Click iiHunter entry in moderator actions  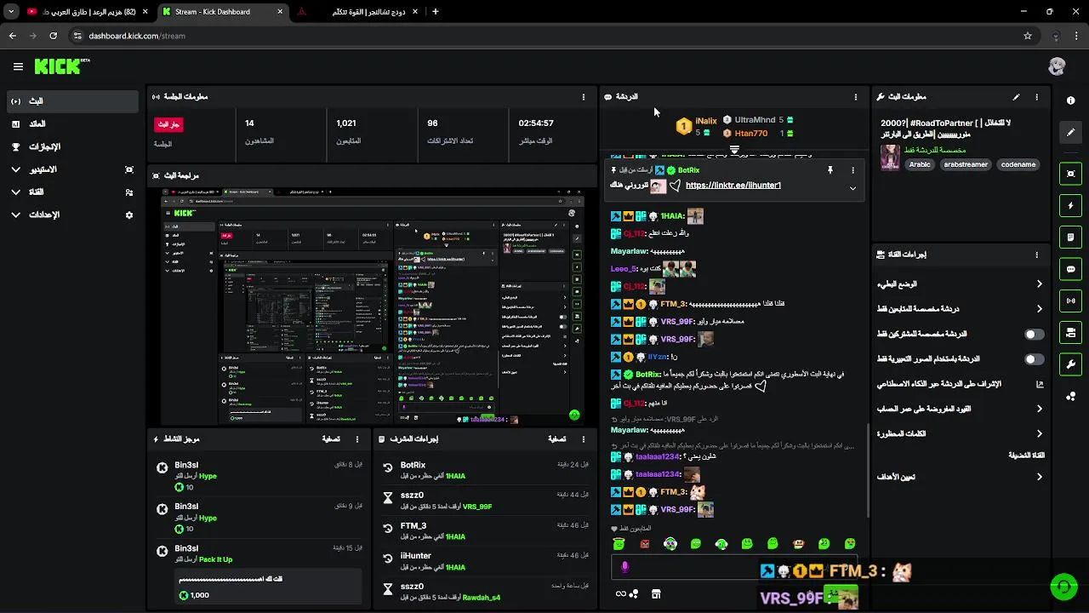[x=483, y=561]
